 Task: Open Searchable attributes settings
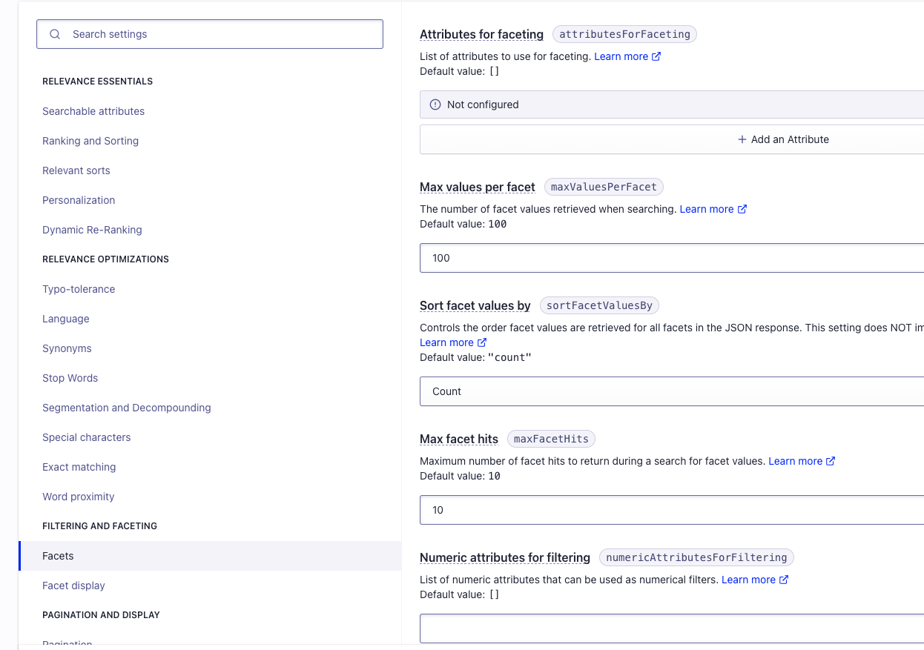tap(93, 111)
